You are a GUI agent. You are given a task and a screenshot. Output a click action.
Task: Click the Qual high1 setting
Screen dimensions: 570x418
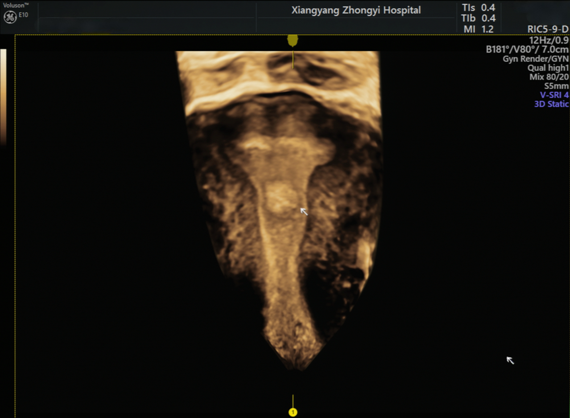pos(548,68)
